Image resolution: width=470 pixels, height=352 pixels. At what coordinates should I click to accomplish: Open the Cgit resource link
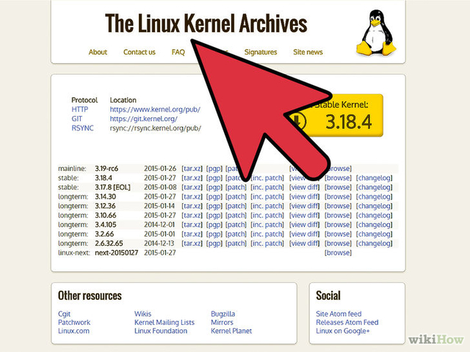point(64,314)
